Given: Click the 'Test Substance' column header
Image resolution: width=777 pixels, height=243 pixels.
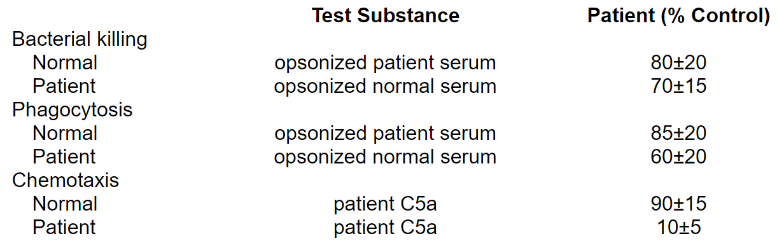Looking at the screenshot, I should [385, 16].
